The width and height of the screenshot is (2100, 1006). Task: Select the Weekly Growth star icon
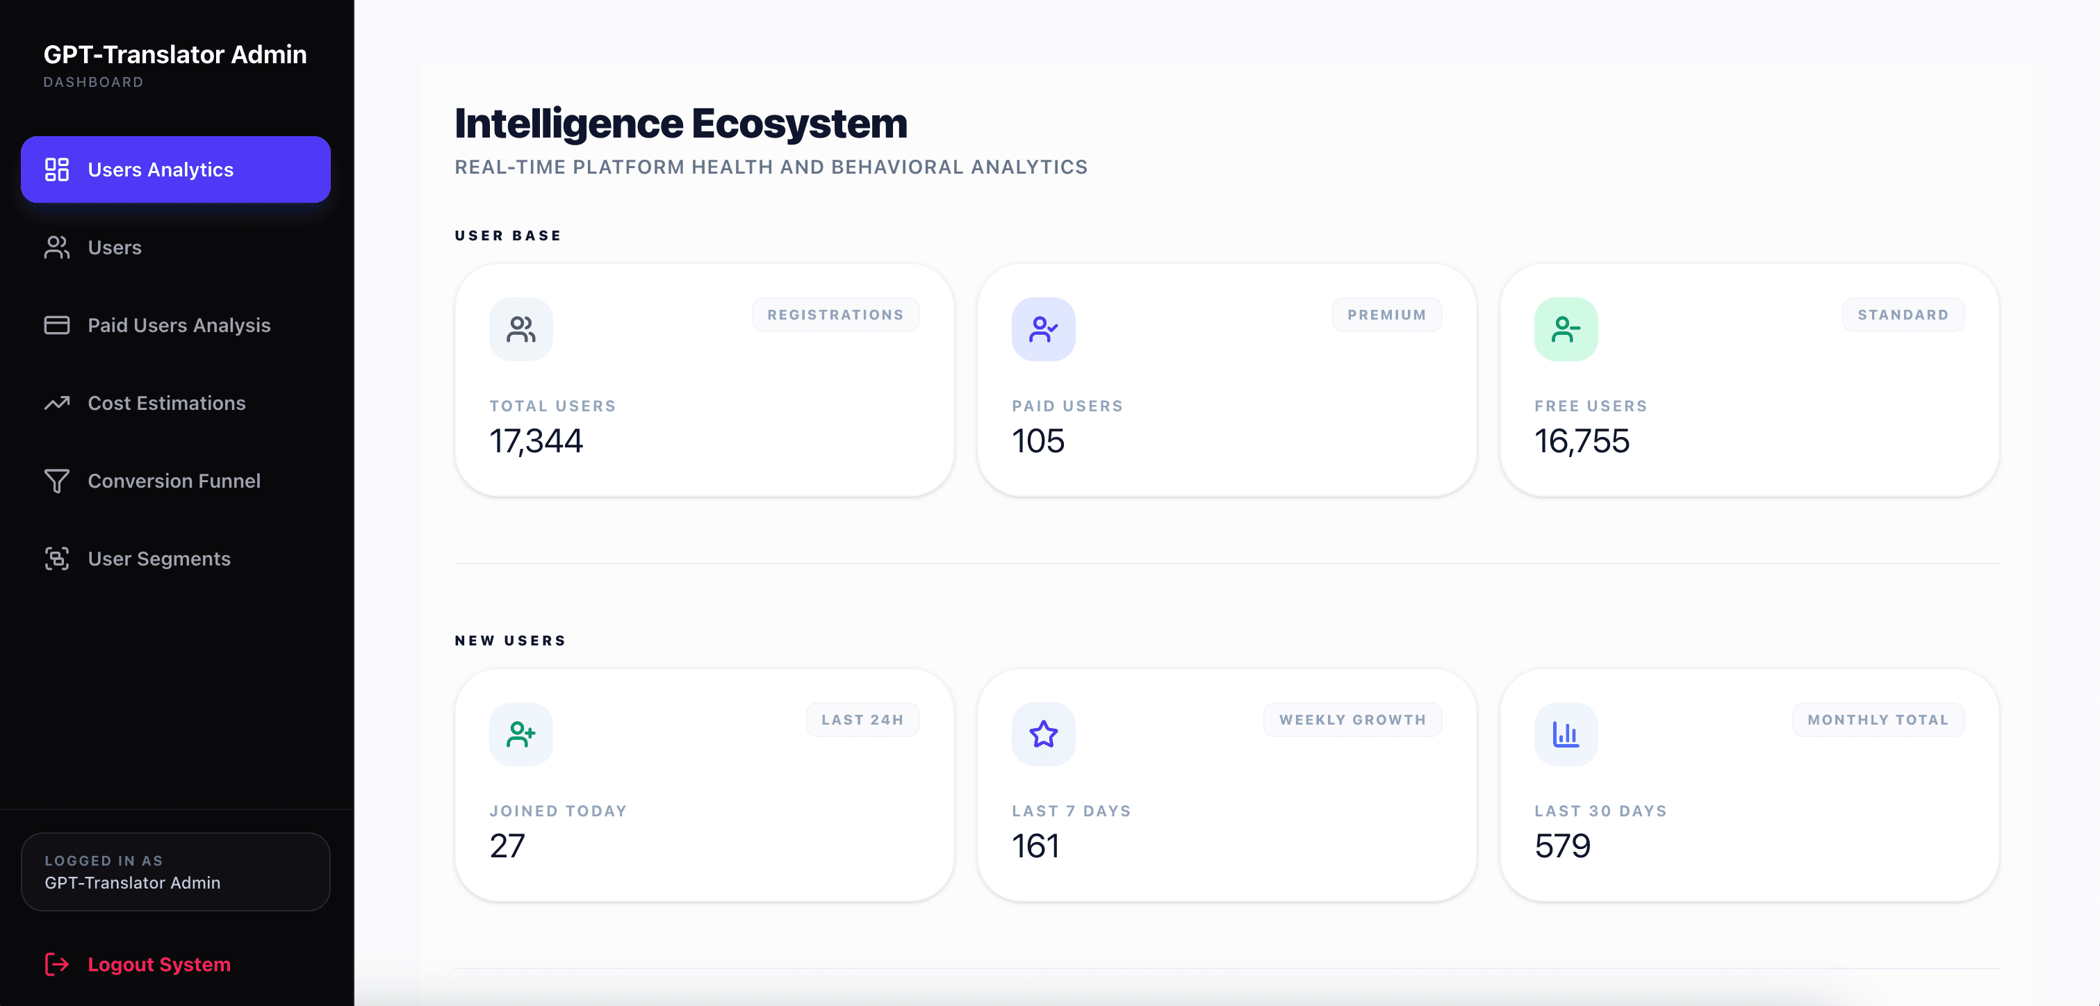pos(1042,734)
